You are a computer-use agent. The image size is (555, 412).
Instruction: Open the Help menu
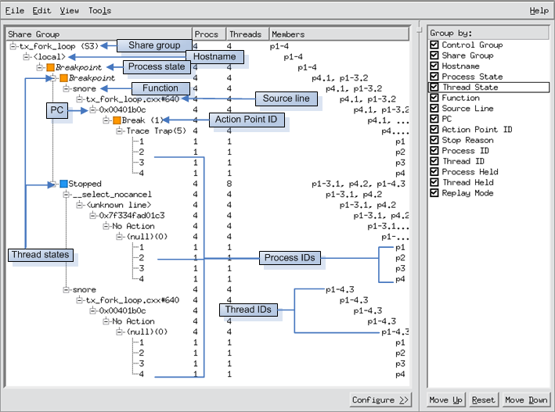539,11
